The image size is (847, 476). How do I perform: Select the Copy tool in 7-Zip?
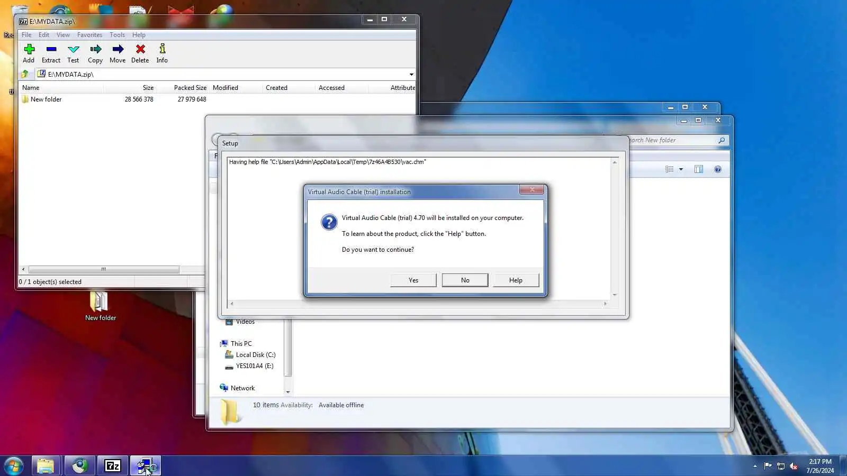(95, 53)
